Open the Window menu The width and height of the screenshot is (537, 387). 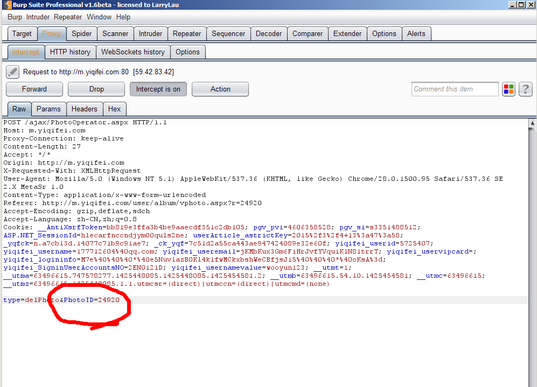click(99, 17)
